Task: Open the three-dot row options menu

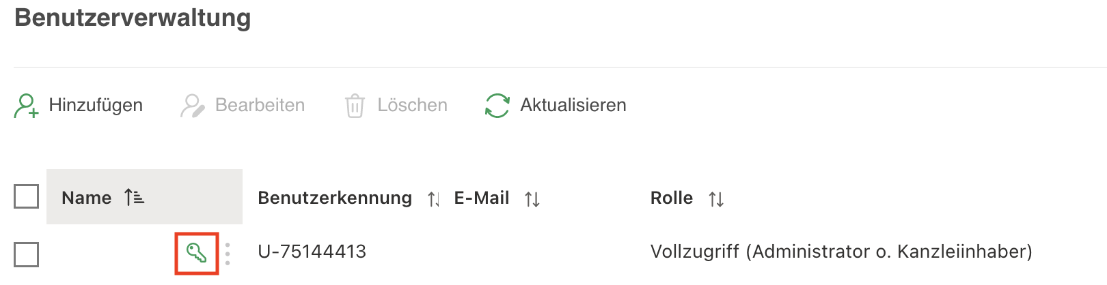Action: pos(228,254)
